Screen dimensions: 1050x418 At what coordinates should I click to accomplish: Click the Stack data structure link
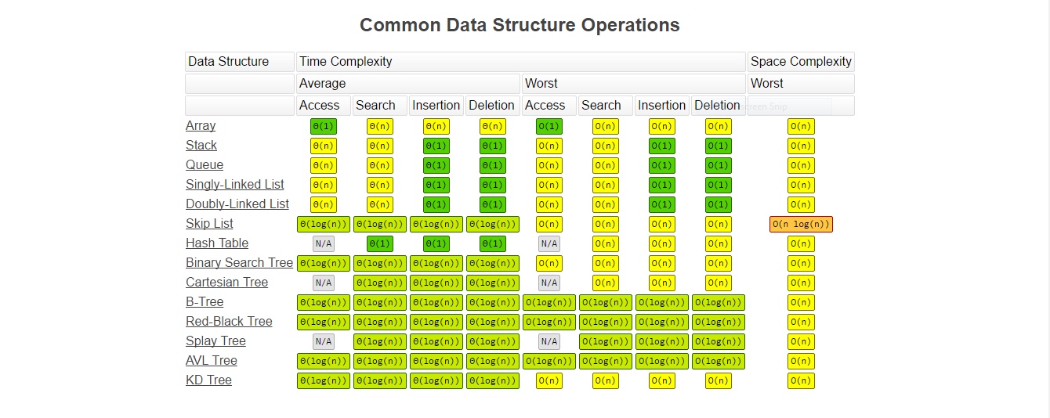201,146
